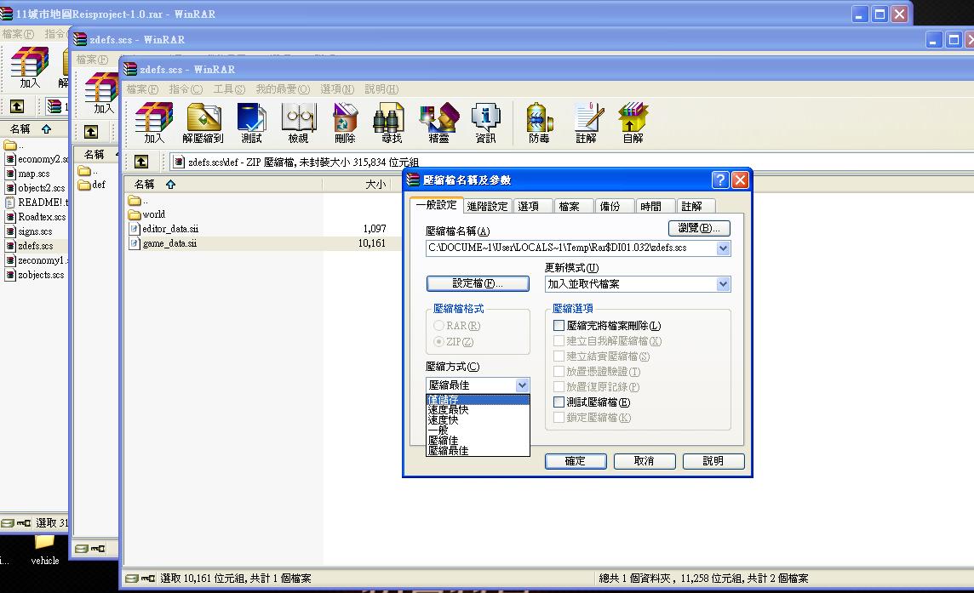The height and width of the screenshot is (593, 974).
Task: Click the up-one-level icon beside address bar
Action: pyautogui.click(x=141, y=162)
